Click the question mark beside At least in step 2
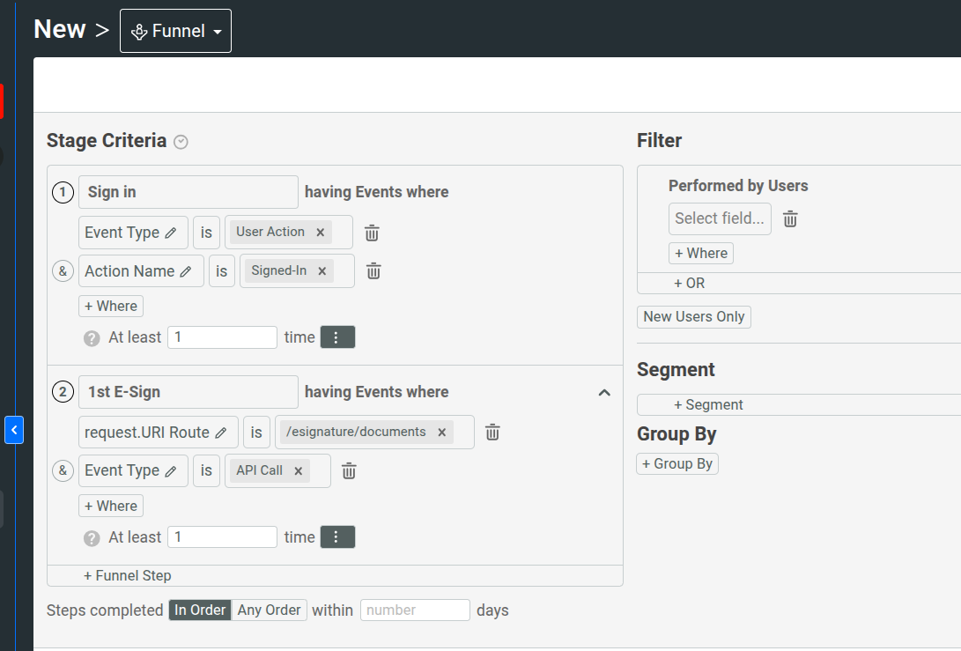The image size is (961, 651). click(91, 536)
